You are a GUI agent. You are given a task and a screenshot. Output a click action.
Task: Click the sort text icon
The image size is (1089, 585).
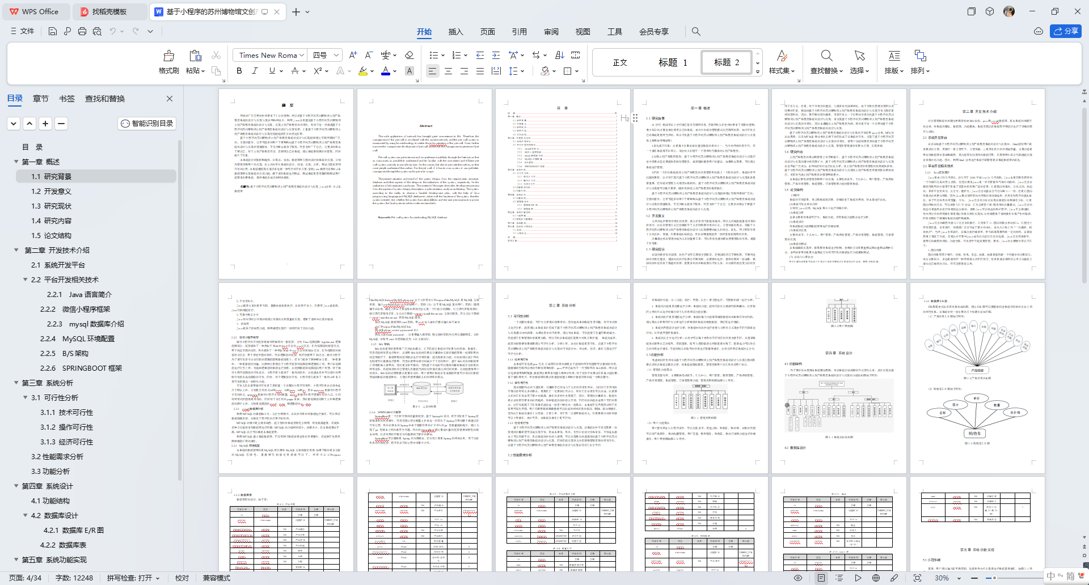pyautogui.click(x=559, y=55)
